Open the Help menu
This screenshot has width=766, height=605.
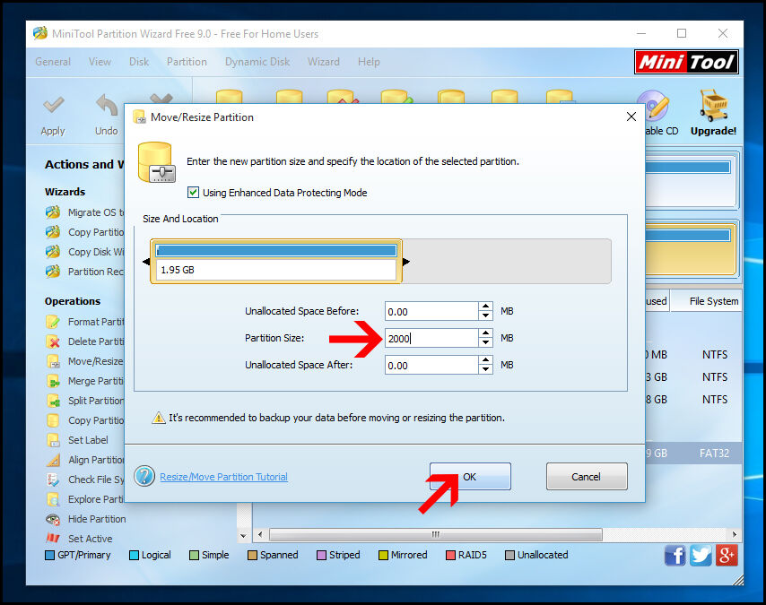tap(369, 62)
